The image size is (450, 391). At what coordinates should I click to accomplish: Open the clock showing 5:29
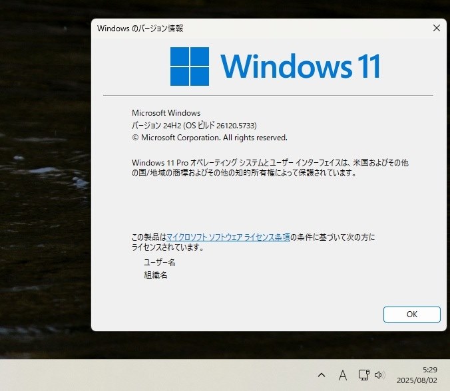pos(429,370)
